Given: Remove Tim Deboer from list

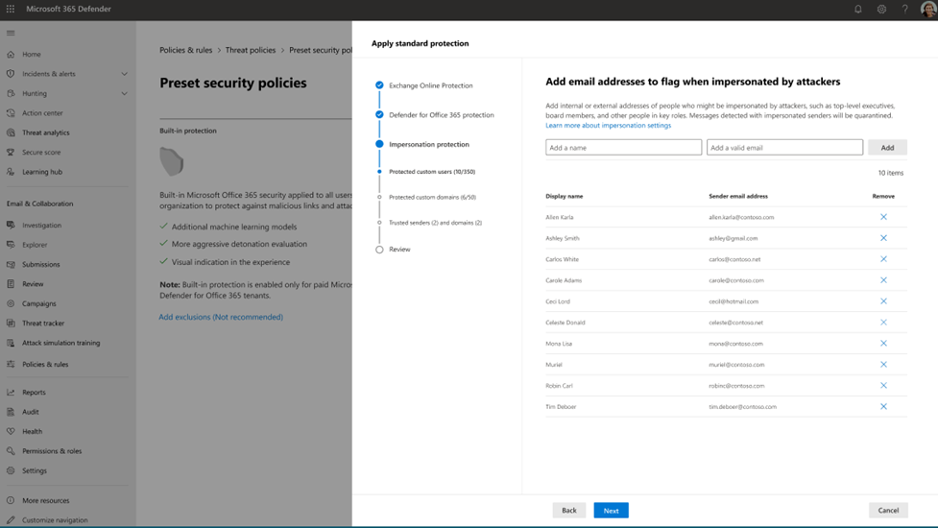Looking at the screenshot, I should coord(883,407).
